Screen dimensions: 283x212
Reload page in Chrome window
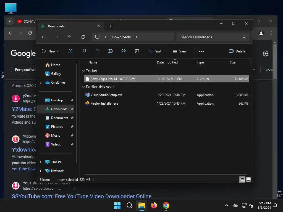click(x=30, y=33)
